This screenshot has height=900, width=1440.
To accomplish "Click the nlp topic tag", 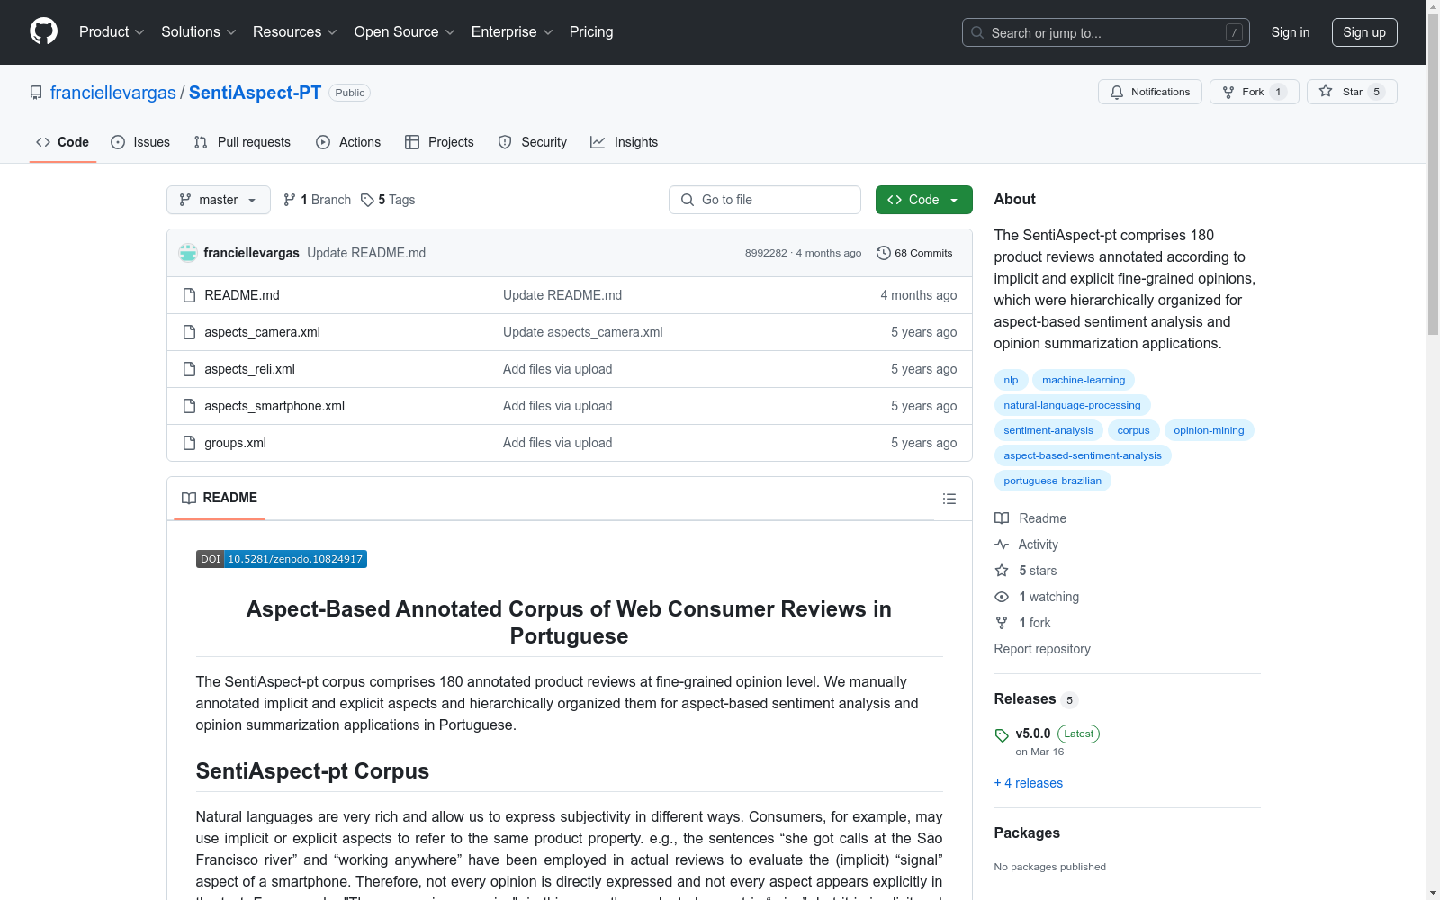I will 1011,380.
